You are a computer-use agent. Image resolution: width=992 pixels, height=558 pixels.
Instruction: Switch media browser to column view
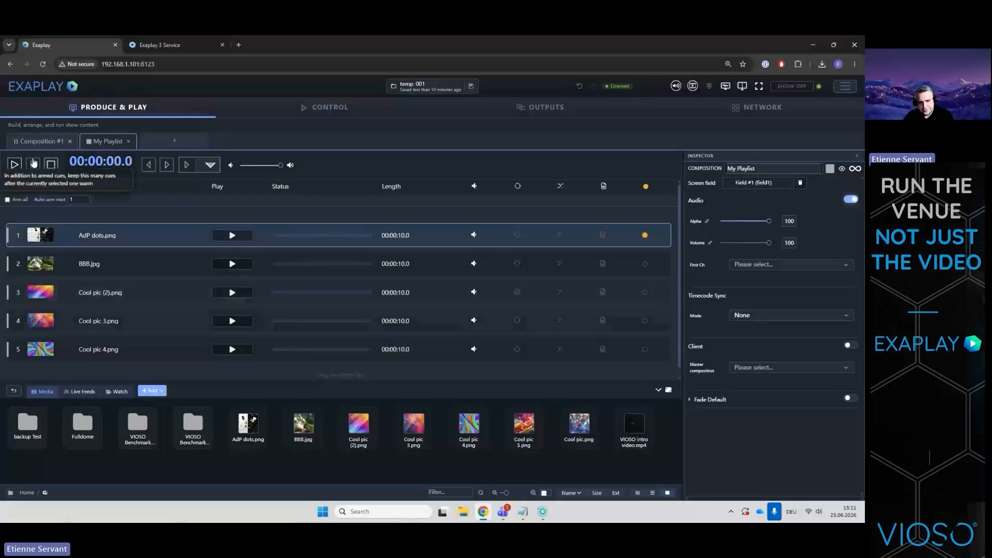click(x=638, y=493)
